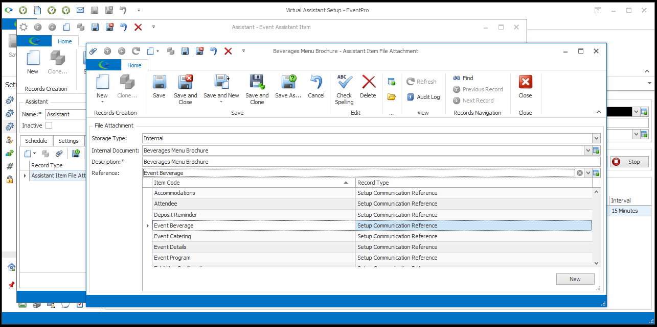The image size is (657, 327).
Task: Select the Home tab in the Assistant window
Action: [65, 41]
